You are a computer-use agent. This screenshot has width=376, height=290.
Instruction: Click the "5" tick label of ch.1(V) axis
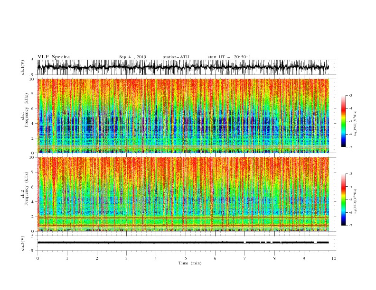[x=32, y=60]
